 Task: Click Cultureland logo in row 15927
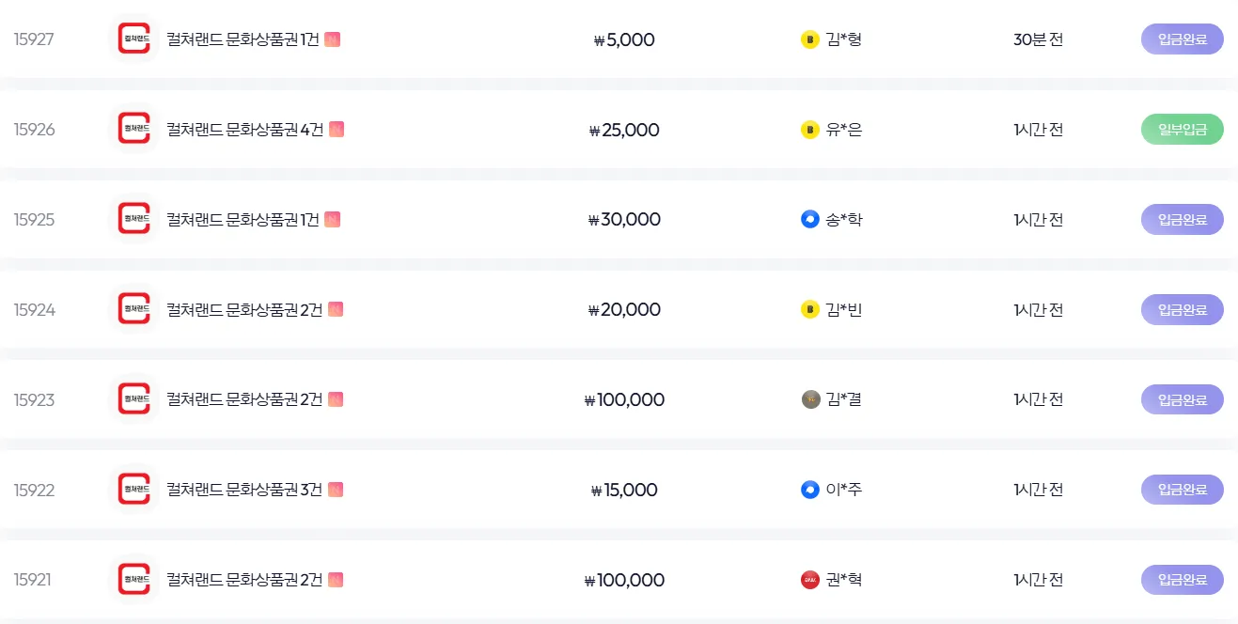pos(133,39)
